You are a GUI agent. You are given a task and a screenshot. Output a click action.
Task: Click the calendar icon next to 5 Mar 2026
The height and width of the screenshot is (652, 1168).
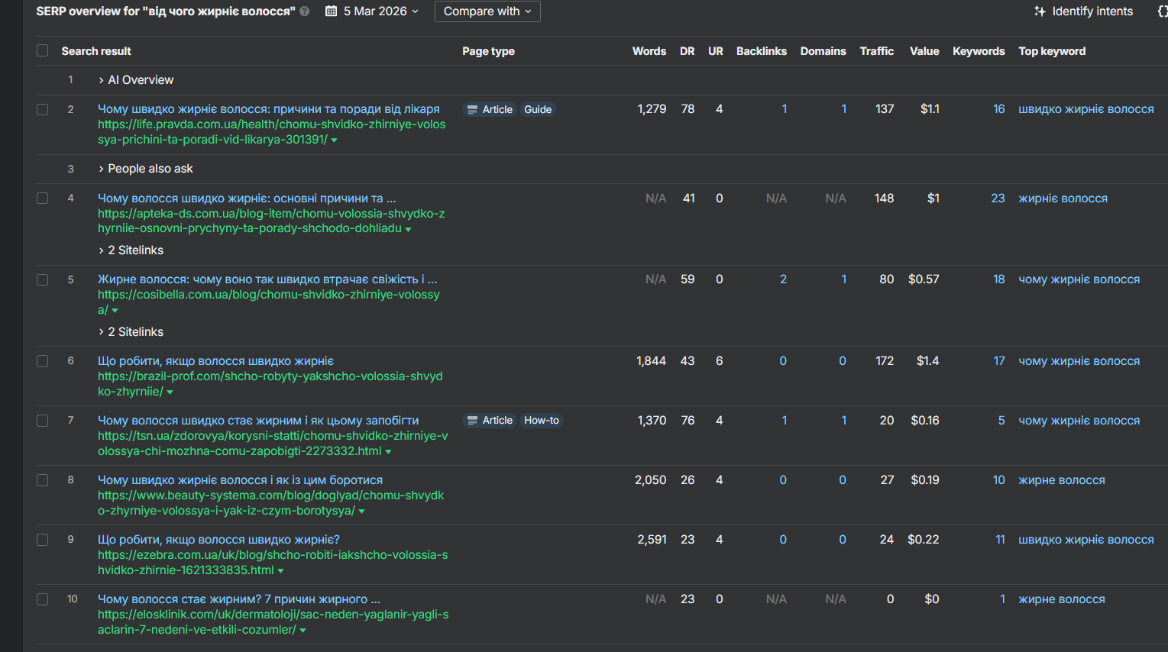[x=331, y=11]
